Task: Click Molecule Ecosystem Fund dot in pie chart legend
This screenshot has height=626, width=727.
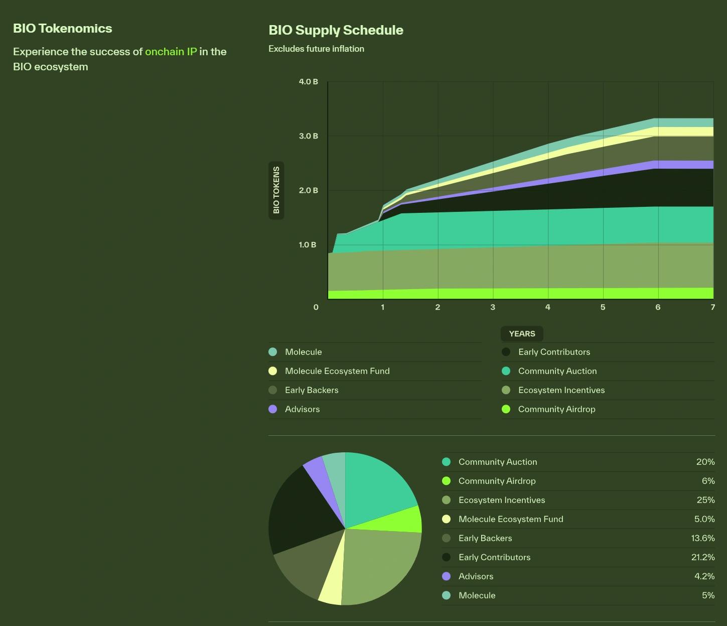Action: click(446, 519)
